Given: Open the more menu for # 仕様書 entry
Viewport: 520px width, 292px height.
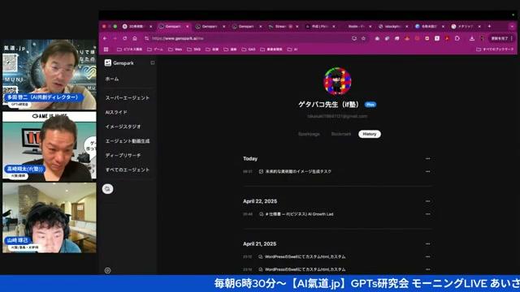Looking at the screenshot, I should tap(428, 214).
